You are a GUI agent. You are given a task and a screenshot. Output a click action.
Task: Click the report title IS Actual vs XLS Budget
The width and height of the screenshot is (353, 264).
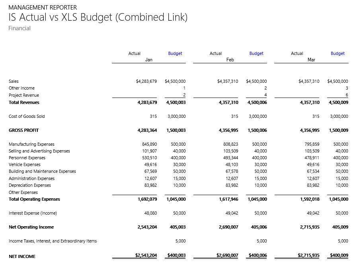(x=98, y=18)
